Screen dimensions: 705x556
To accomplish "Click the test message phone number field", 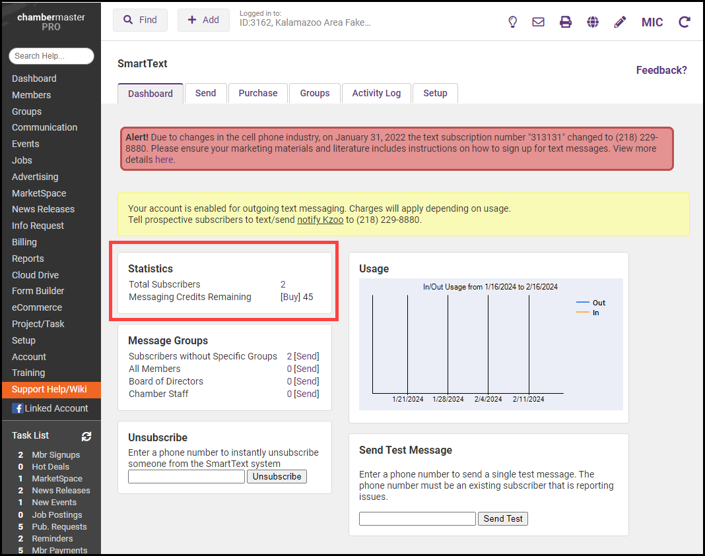I will 417,518.
